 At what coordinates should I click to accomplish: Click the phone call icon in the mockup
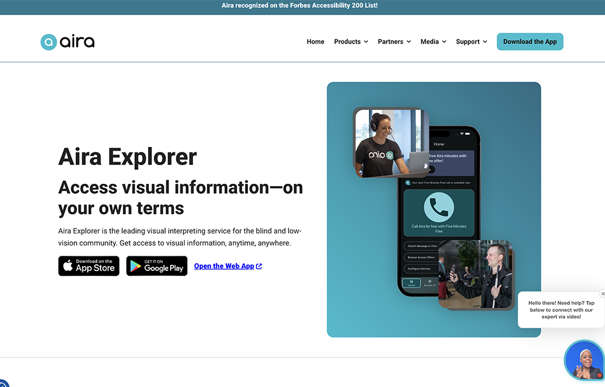(x=439, y=207)
